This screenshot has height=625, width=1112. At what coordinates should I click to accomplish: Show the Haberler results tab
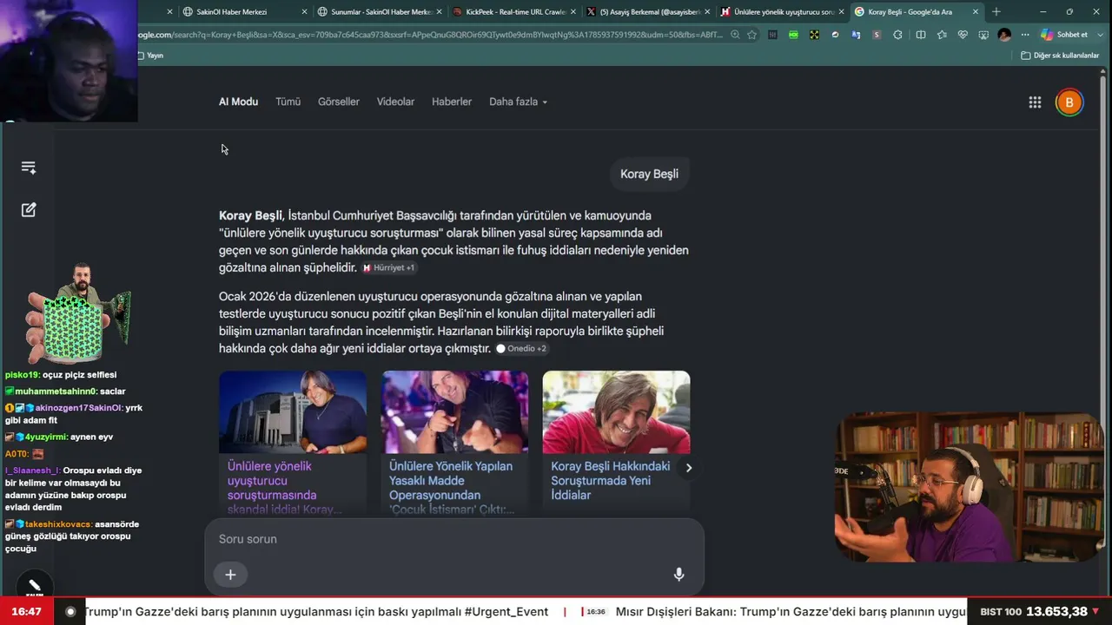[x=452, y=102]
